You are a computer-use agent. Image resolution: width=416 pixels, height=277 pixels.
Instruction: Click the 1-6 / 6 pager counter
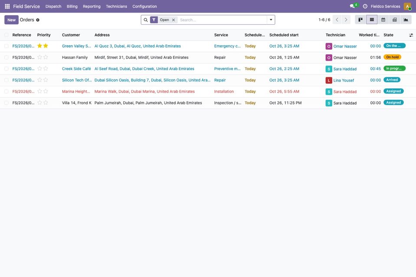324,20
